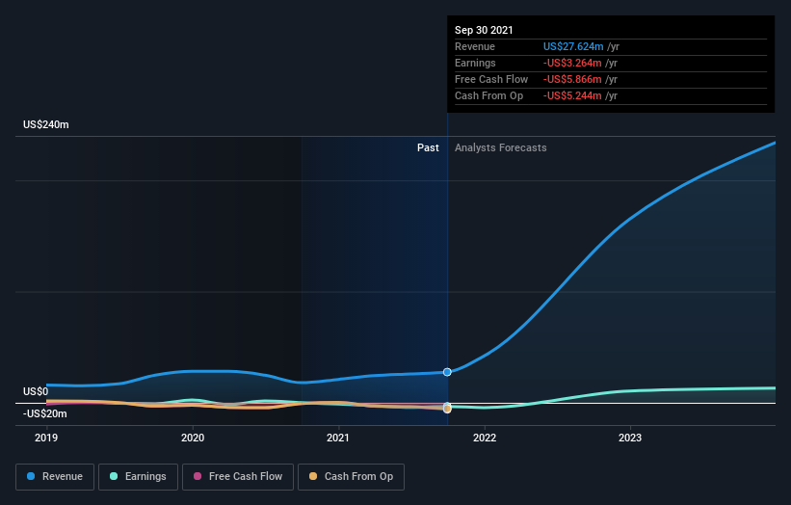Toggle the Cash From Op legend button
Image resolution: width=791 pixels, height=505 pixels.
[x=351, y=477]
